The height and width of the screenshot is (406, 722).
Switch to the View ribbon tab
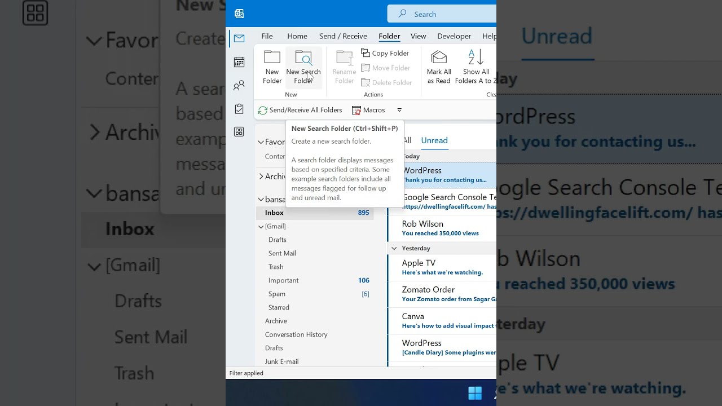click(418, 36)
